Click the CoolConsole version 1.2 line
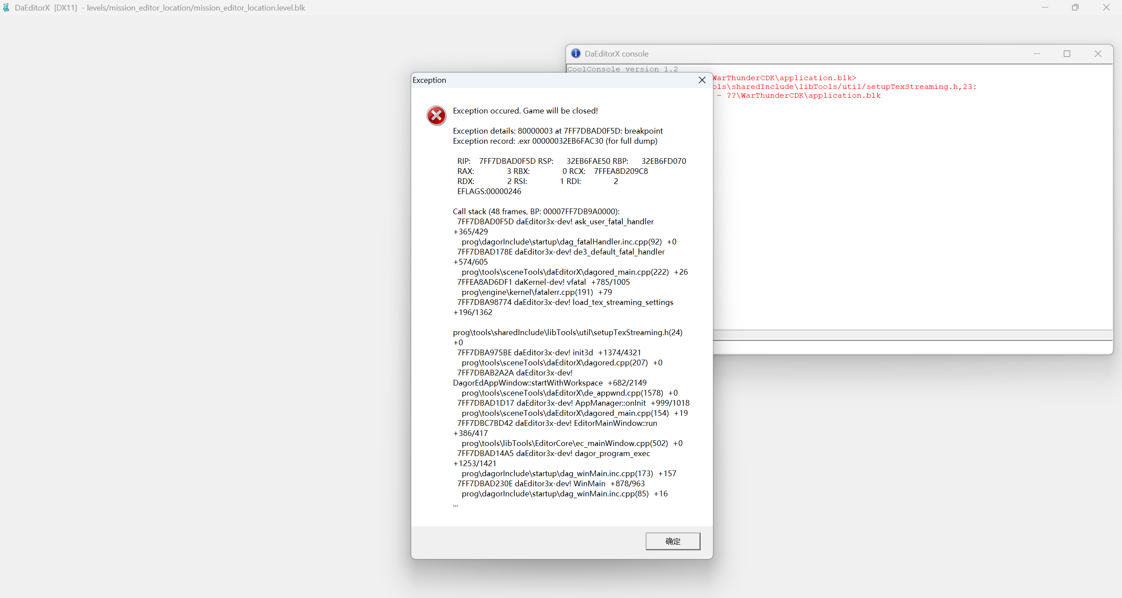This screenshot has height=598, width=1122. click(x=622, y=69)
